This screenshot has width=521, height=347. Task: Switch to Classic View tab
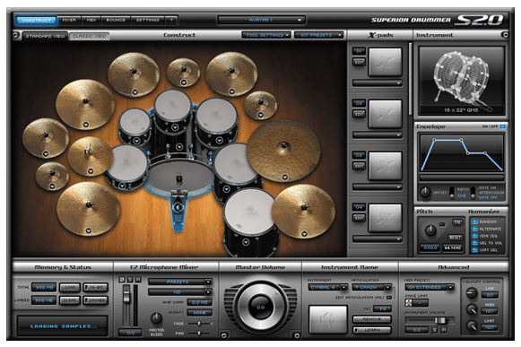click(x=89, y=36)
